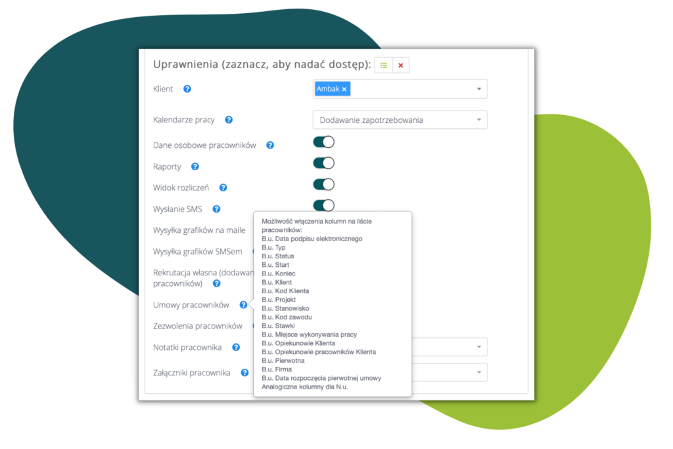Click the question mark beside Wysłanie SMS
The height and width of the screenshot is (449, 673).
pos(216,209)
